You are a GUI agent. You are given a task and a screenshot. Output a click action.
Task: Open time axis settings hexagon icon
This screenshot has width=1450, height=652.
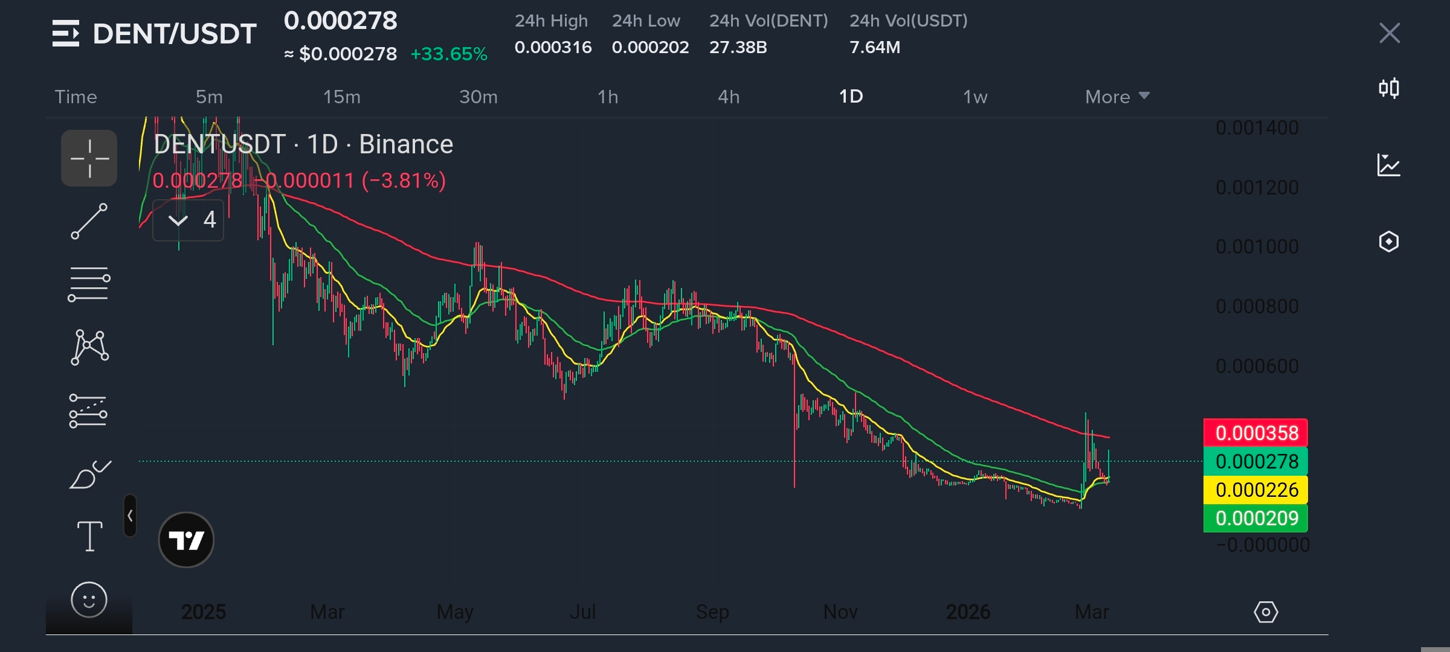pyautogui.click(x=1266, y=612)
